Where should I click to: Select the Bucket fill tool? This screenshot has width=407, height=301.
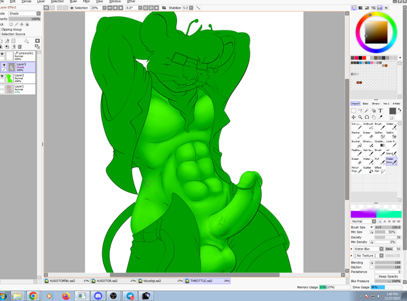(x=356, y=143)
